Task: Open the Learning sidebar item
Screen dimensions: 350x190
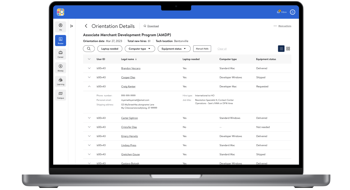Action: click(60, 81)
